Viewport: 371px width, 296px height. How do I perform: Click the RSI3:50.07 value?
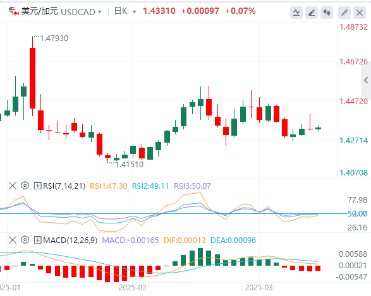point(192,186)
